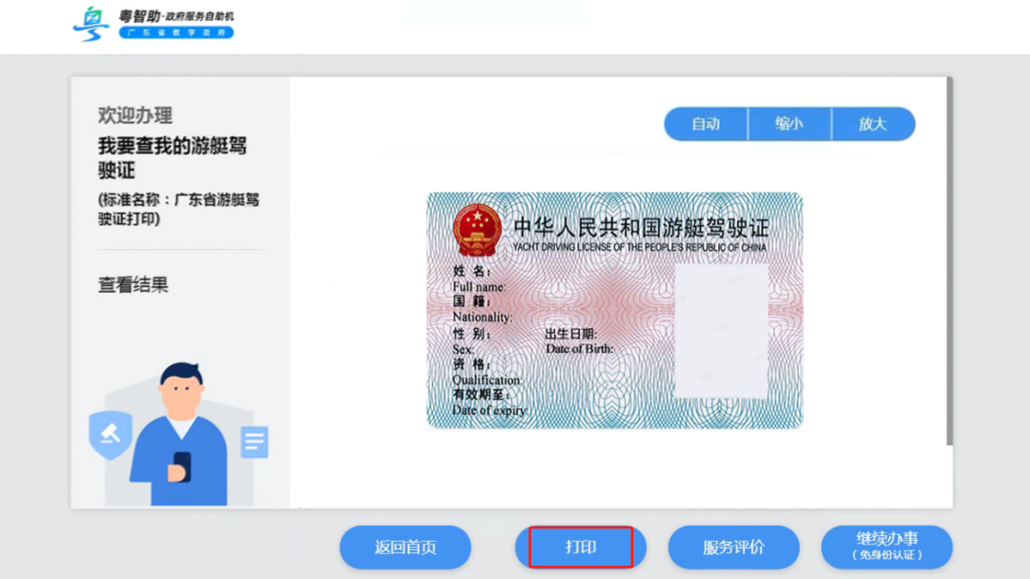Image resolution: width=1030 pixels, height=579 pixels.
Task: Click 缩小 to shrink the preview
Action: coord(790,123)
